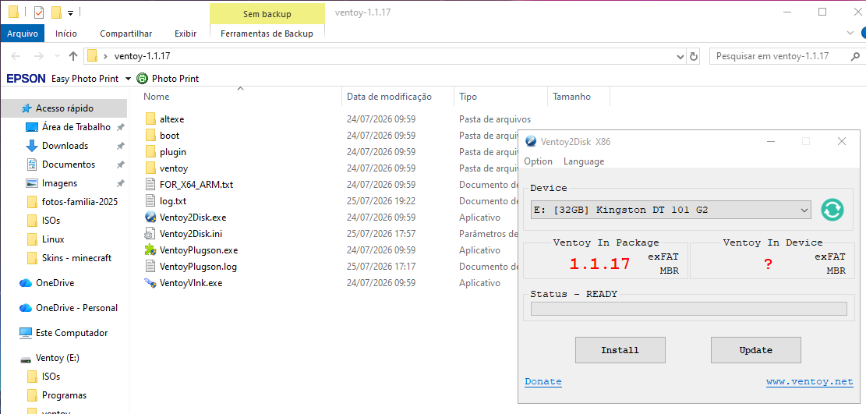Open the Arquivo ribbon tab
866x414 pixels.
pos(23,34)
